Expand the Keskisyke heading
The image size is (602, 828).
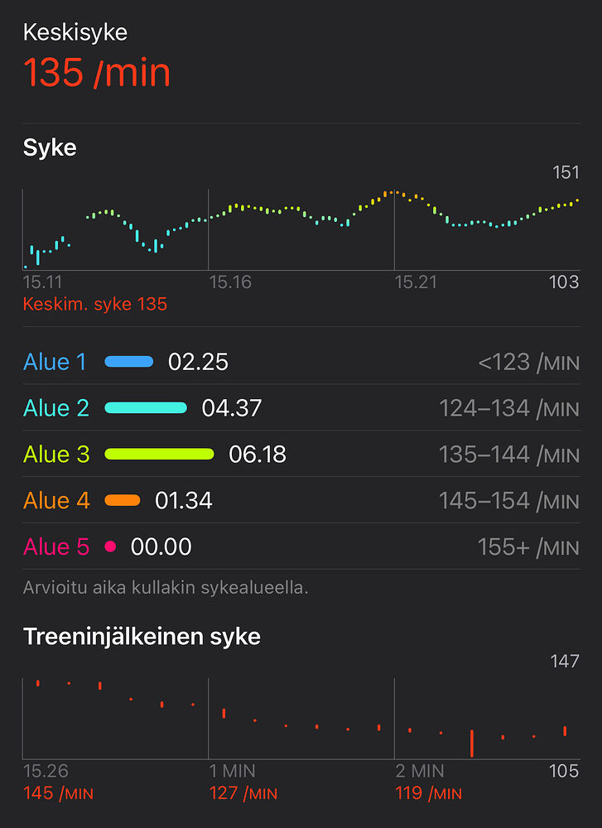[75, 31]
